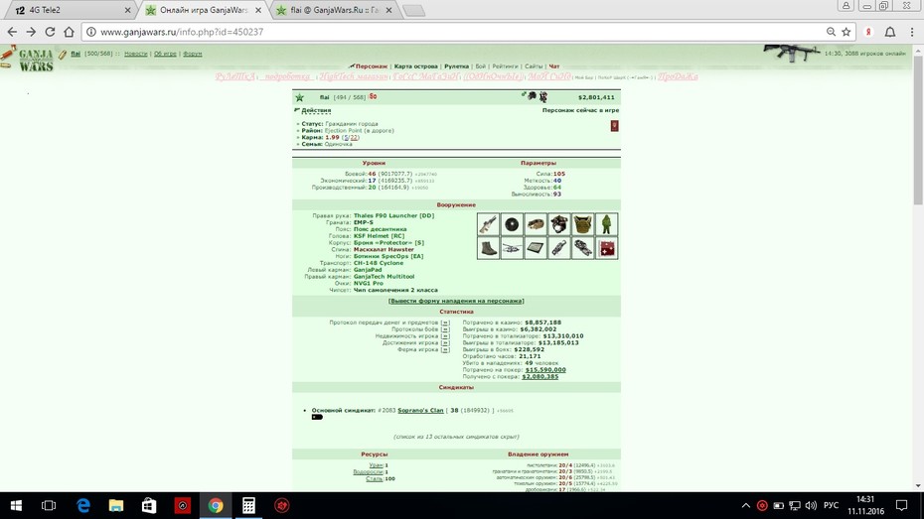Click the green Hawster camouflage suit thumbnail

606,224
